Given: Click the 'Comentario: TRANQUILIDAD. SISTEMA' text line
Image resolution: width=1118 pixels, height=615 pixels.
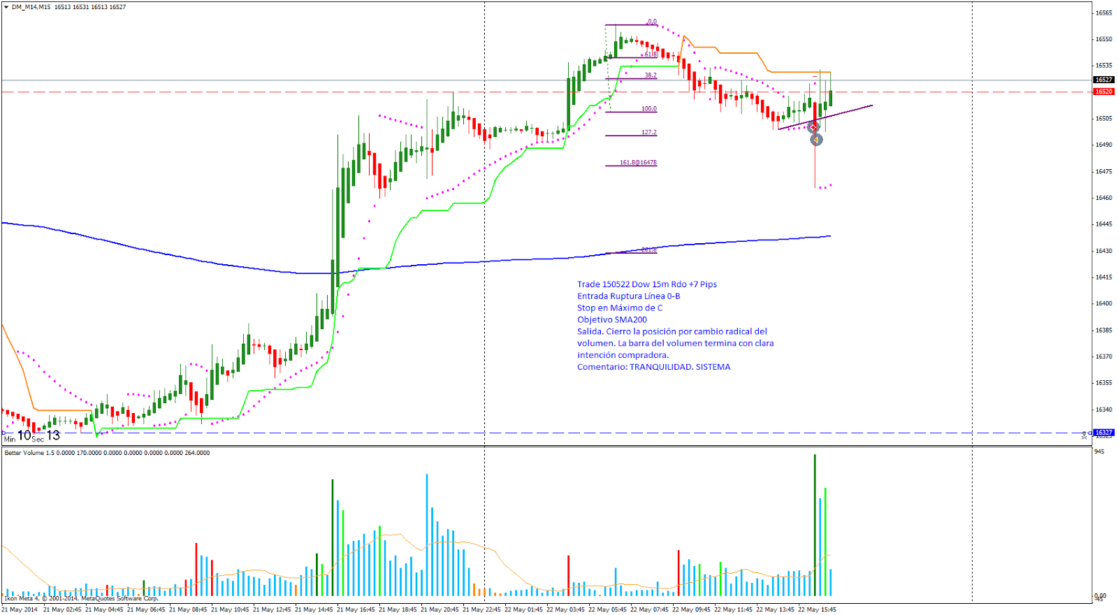Looking at the screenshot, I should [x=653, y=367].
